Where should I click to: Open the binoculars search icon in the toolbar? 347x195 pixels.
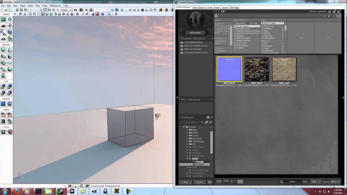point(75,10)
